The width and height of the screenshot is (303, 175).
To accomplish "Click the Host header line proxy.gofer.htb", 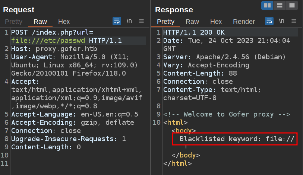I will tap(52, 49).
